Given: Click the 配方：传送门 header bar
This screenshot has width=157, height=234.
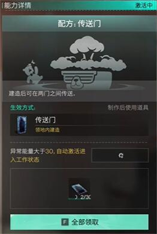Looking at the screenshot, I should tap(79, 24).
